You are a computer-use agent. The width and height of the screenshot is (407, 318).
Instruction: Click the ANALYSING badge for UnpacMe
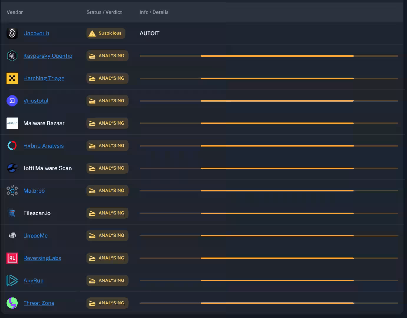click(107, 236)
